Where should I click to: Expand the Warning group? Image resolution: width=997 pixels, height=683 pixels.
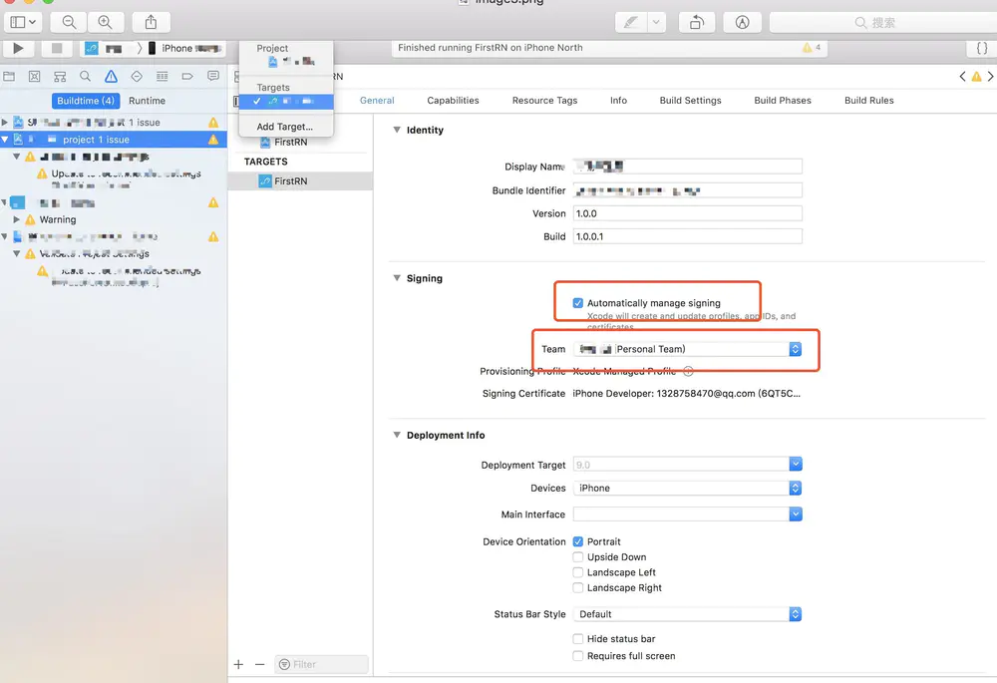pyautogui.click(x=17, y=219)
